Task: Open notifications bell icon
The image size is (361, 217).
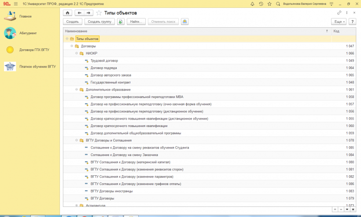Action: (x=252, y=4)
